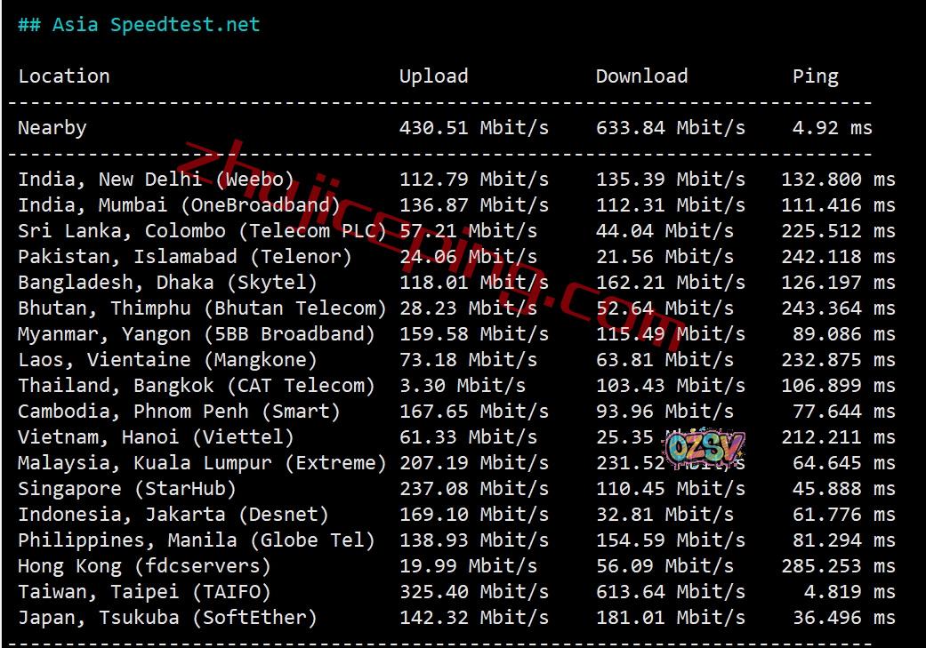Click the Location column header
The image size is (926, 648).
point(64,76)
